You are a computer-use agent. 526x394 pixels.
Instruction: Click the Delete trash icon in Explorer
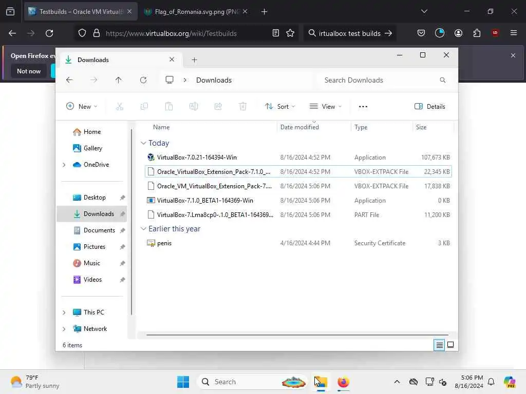click(243, 107)
